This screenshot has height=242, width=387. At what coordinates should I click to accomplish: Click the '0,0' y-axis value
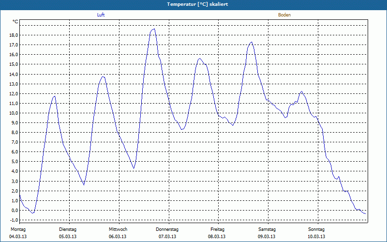click(x=15, y=211)
